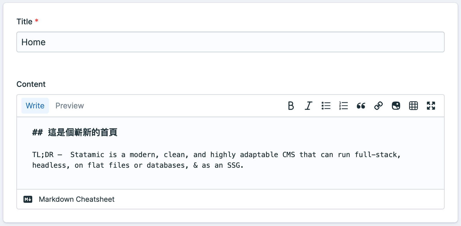Toggle bold formatting in the Content toolbar

[x=291, y=106]
